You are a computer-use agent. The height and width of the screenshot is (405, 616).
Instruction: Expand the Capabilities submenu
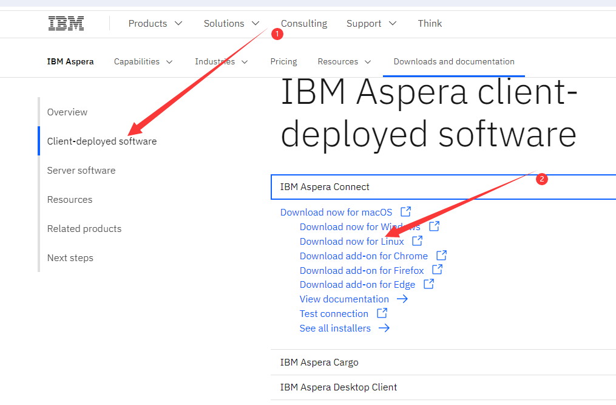[x=143, y=61]
